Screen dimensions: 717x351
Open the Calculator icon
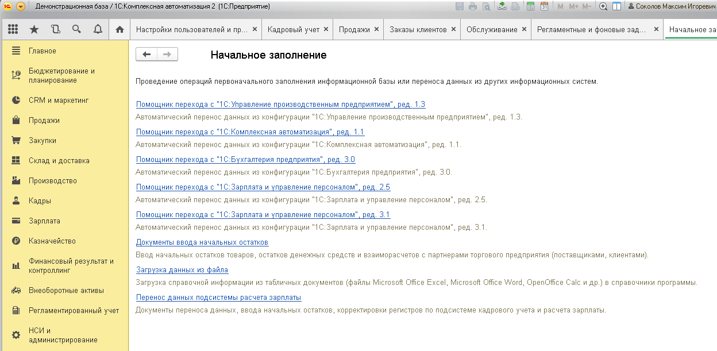[530, 6]
